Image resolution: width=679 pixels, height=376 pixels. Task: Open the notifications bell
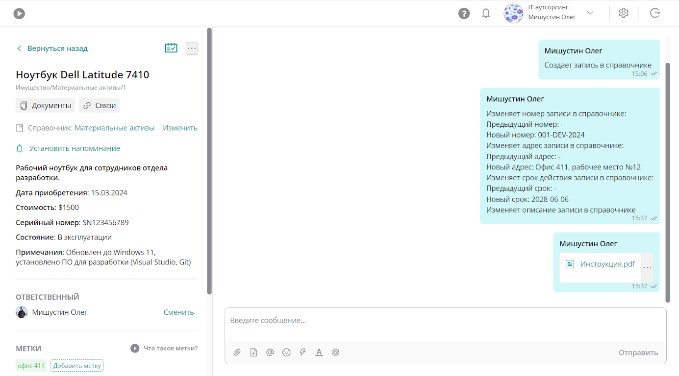pyautogui.click(x=486, y=13)
